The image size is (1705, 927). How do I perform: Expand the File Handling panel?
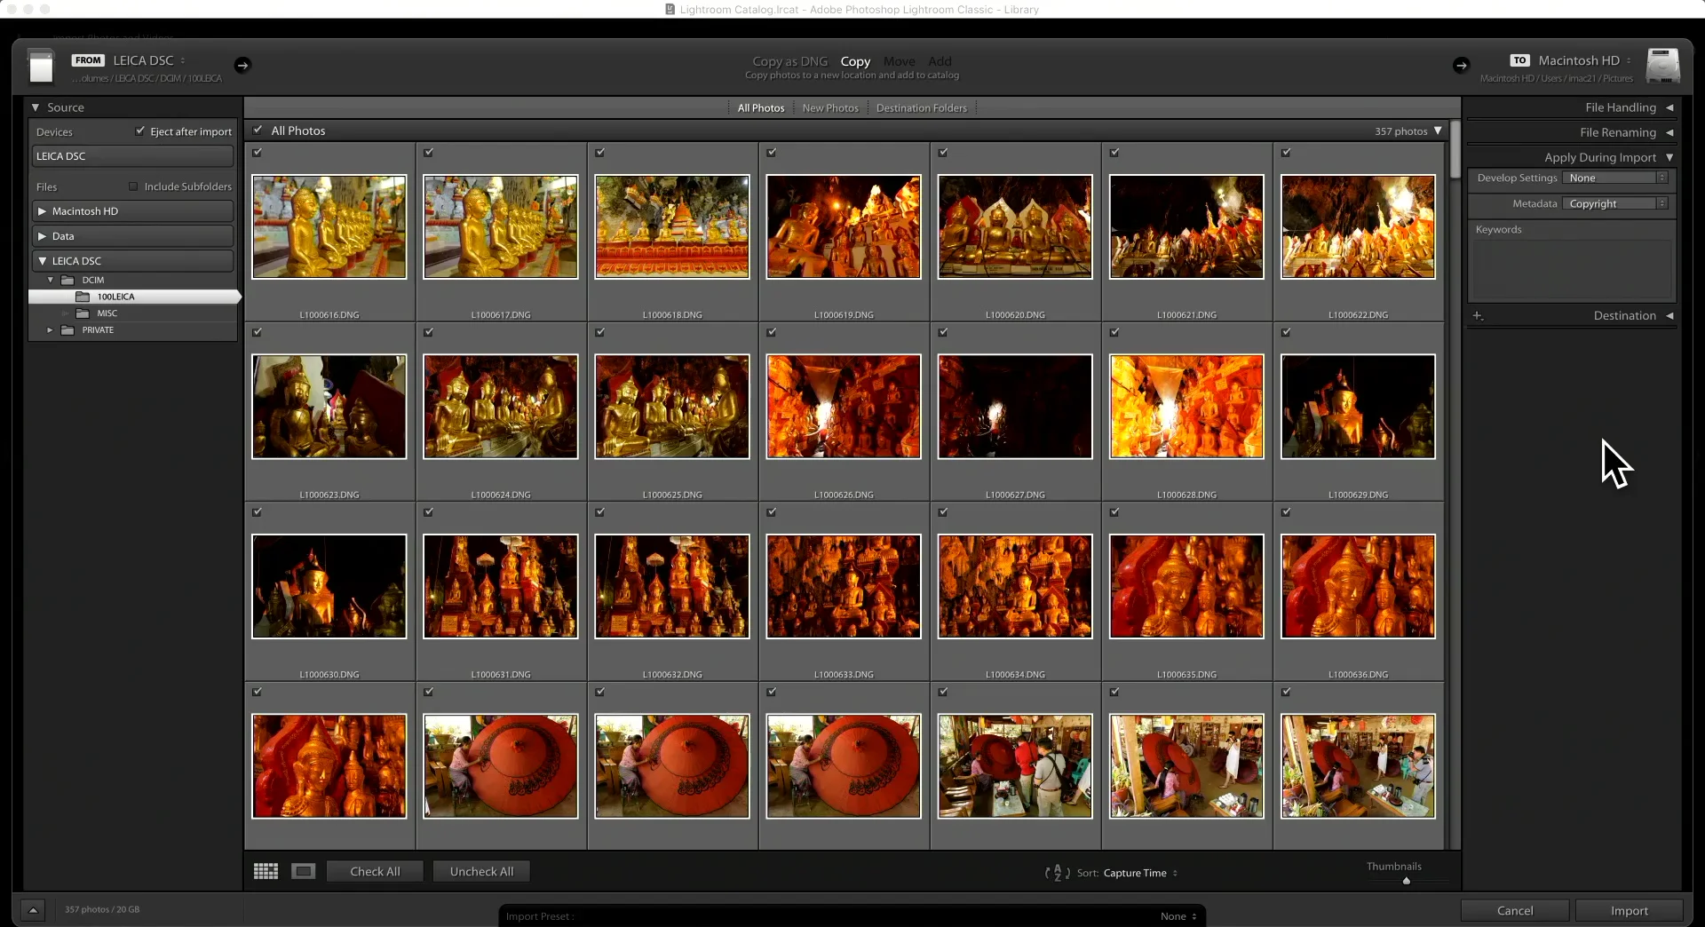tap(1669, 107)
